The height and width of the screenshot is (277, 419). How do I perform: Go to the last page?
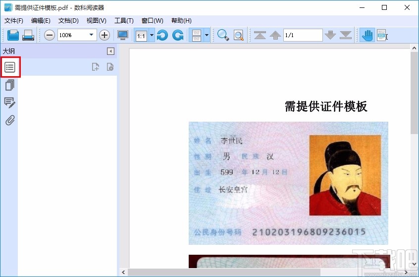click(x=346, y=35)
